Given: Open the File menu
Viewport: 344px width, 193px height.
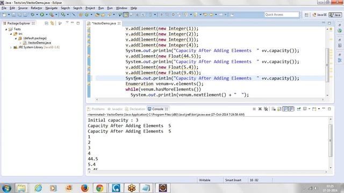Looking at the screenshot, I should (4, 8).
